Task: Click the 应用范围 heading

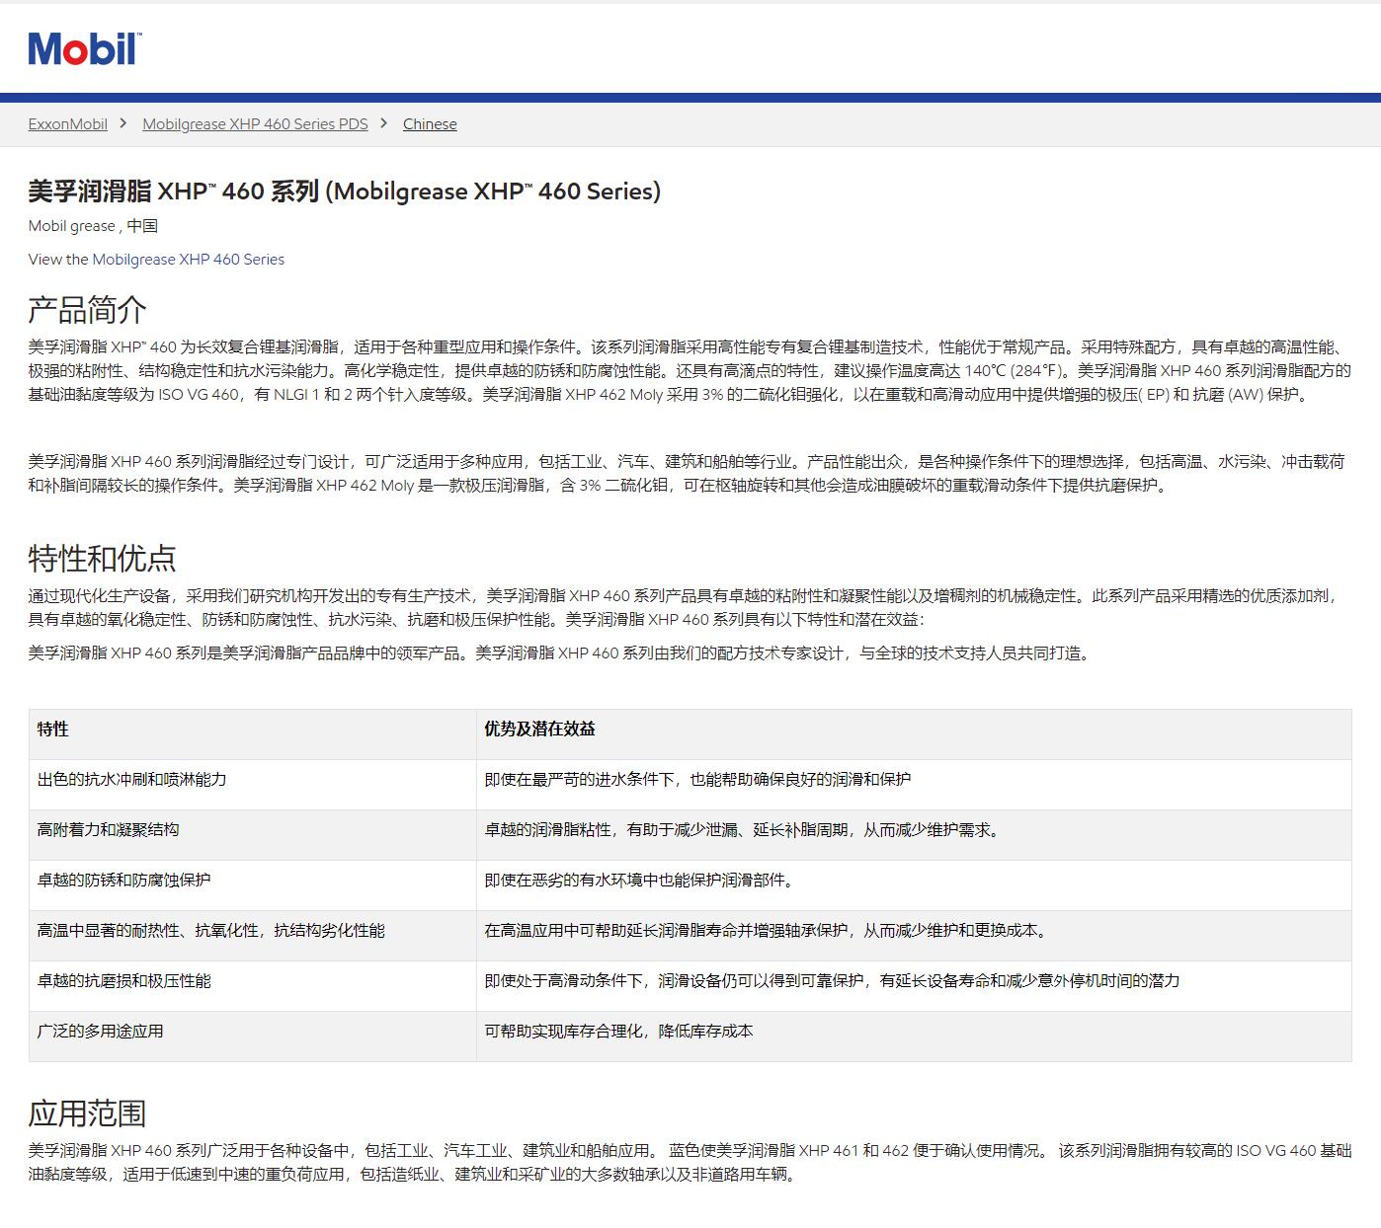Action: 88,1113
